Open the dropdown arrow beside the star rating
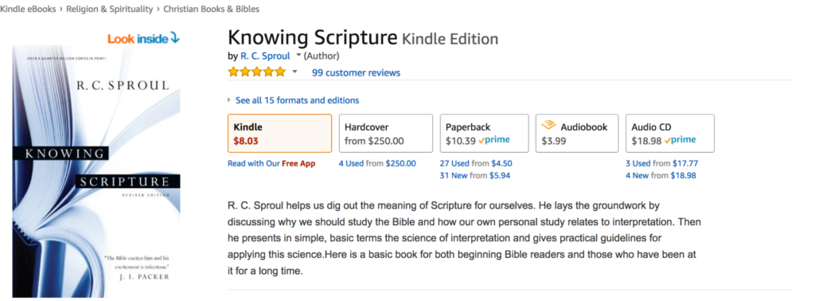The image size is (815, 301). pyautogui.click(x=294, y=72)
